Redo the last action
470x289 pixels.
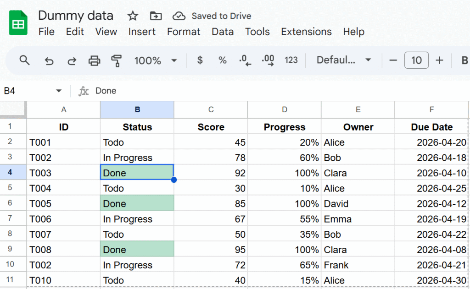tap(72, 60)
